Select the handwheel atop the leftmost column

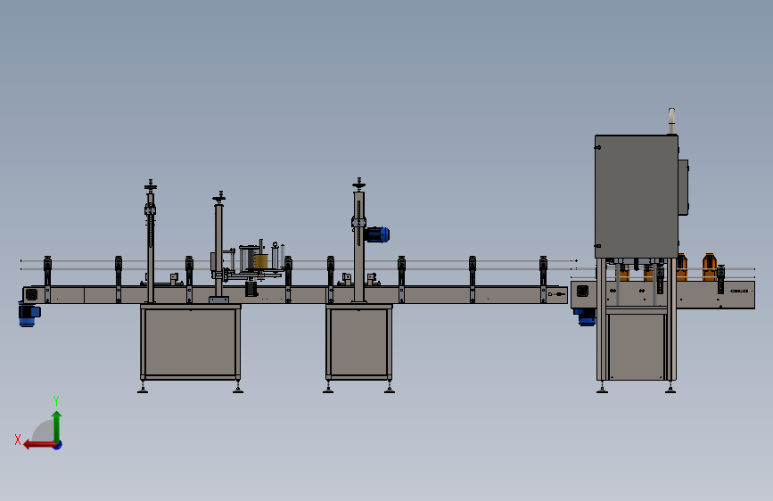151,185
